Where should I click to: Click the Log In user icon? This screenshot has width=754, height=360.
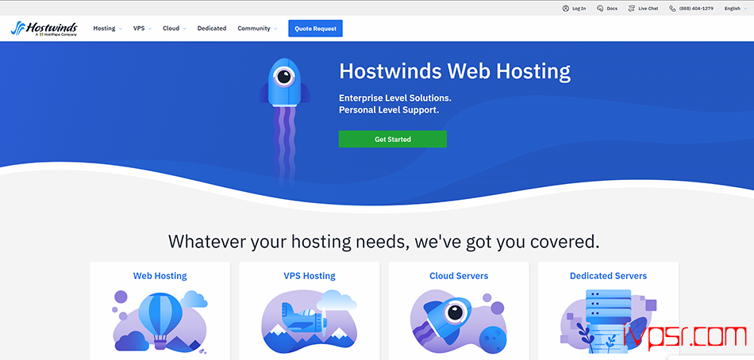click(x=565, y=9)
